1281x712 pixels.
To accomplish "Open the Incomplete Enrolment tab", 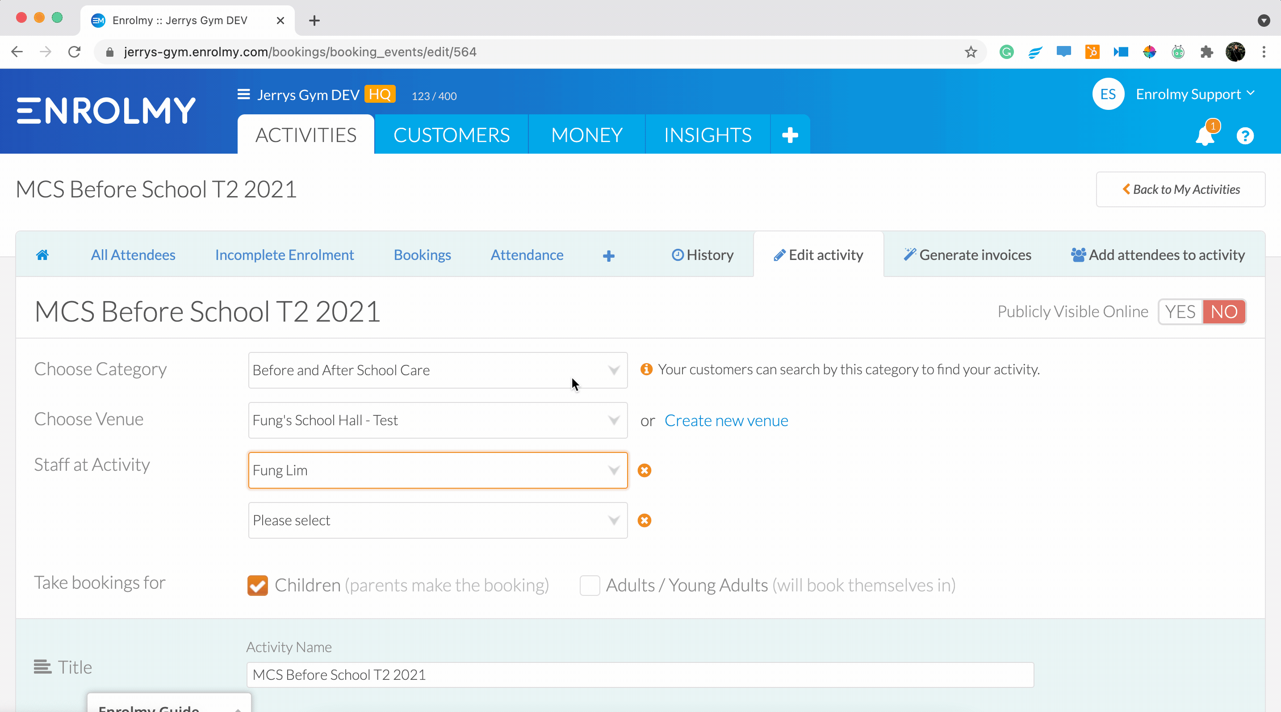I will (285, 255).
